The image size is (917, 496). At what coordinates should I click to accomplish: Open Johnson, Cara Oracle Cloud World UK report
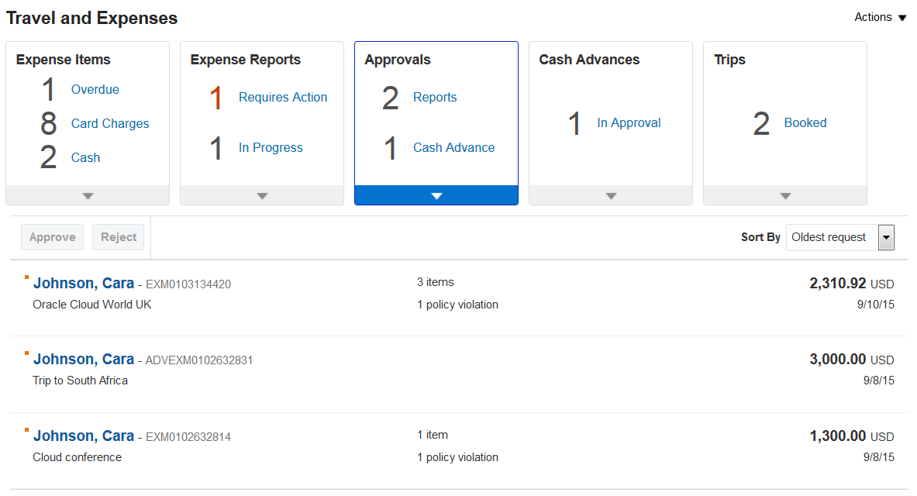point(84,284)
